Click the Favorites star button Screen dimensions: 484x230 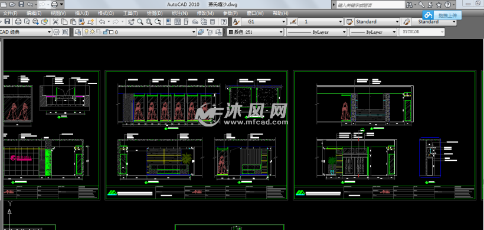pyautogui.click(x=439, y=5)
